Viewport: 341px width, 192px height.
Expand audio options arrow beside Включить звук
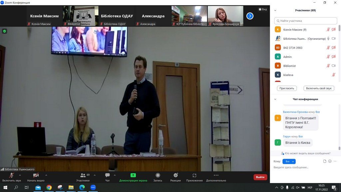click(x=20, y=175)
